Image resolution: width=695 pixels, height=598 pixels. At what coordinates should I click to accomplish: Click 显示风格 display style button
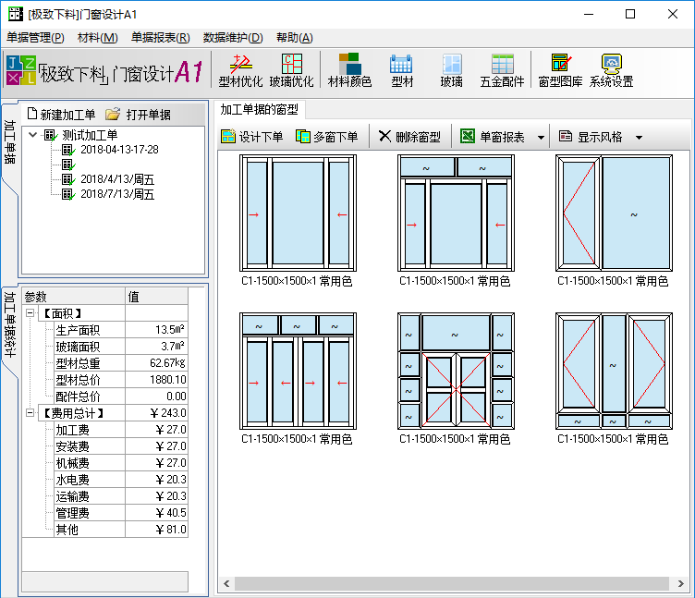(591, 137)
